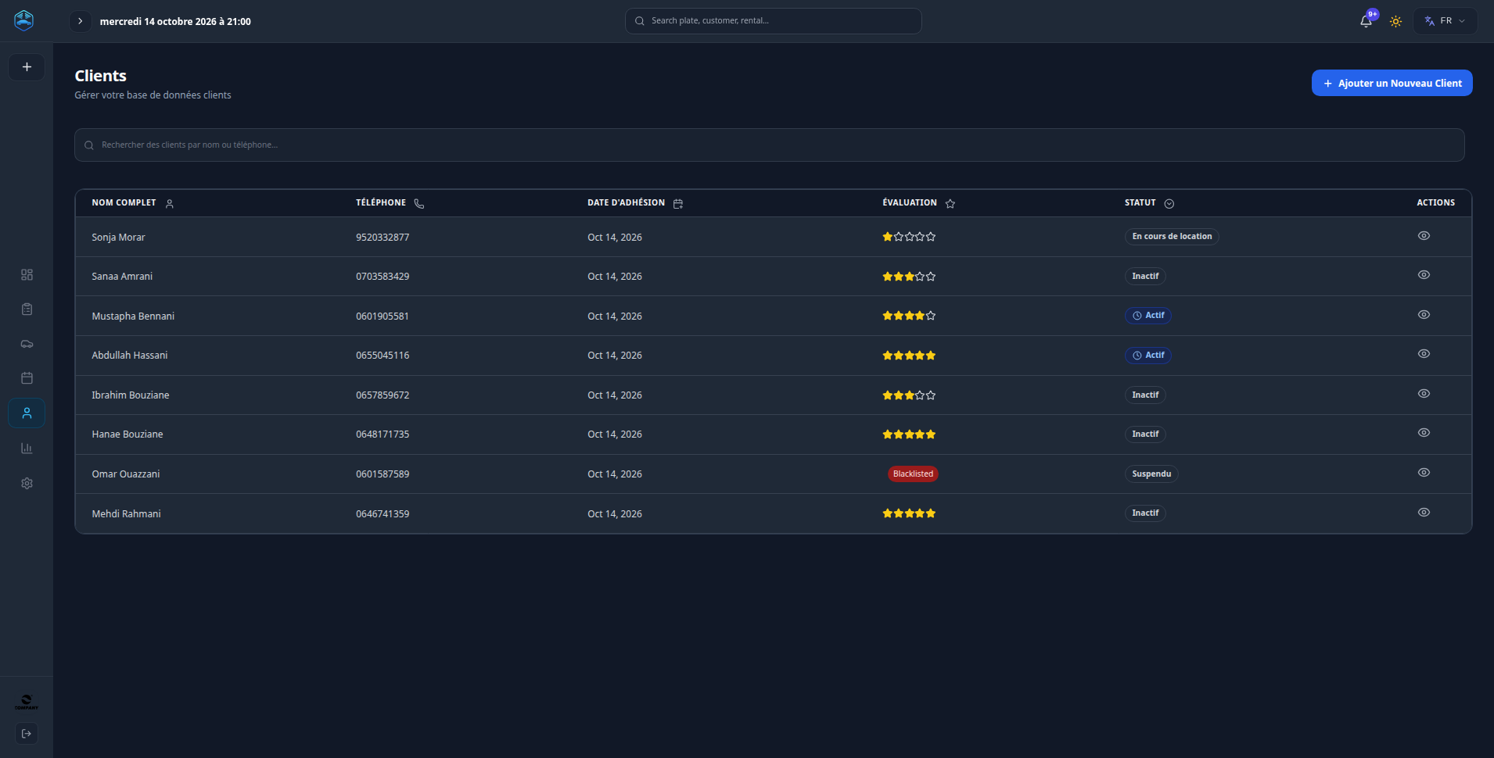Select phone number 0657859672
Viewport: 1494px width, 758px height.
382,395
